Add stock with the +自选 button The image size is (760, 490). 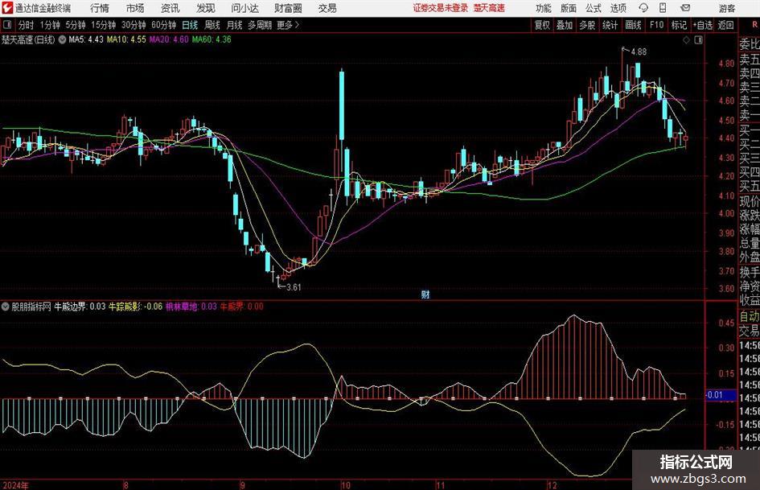point(703,25)
